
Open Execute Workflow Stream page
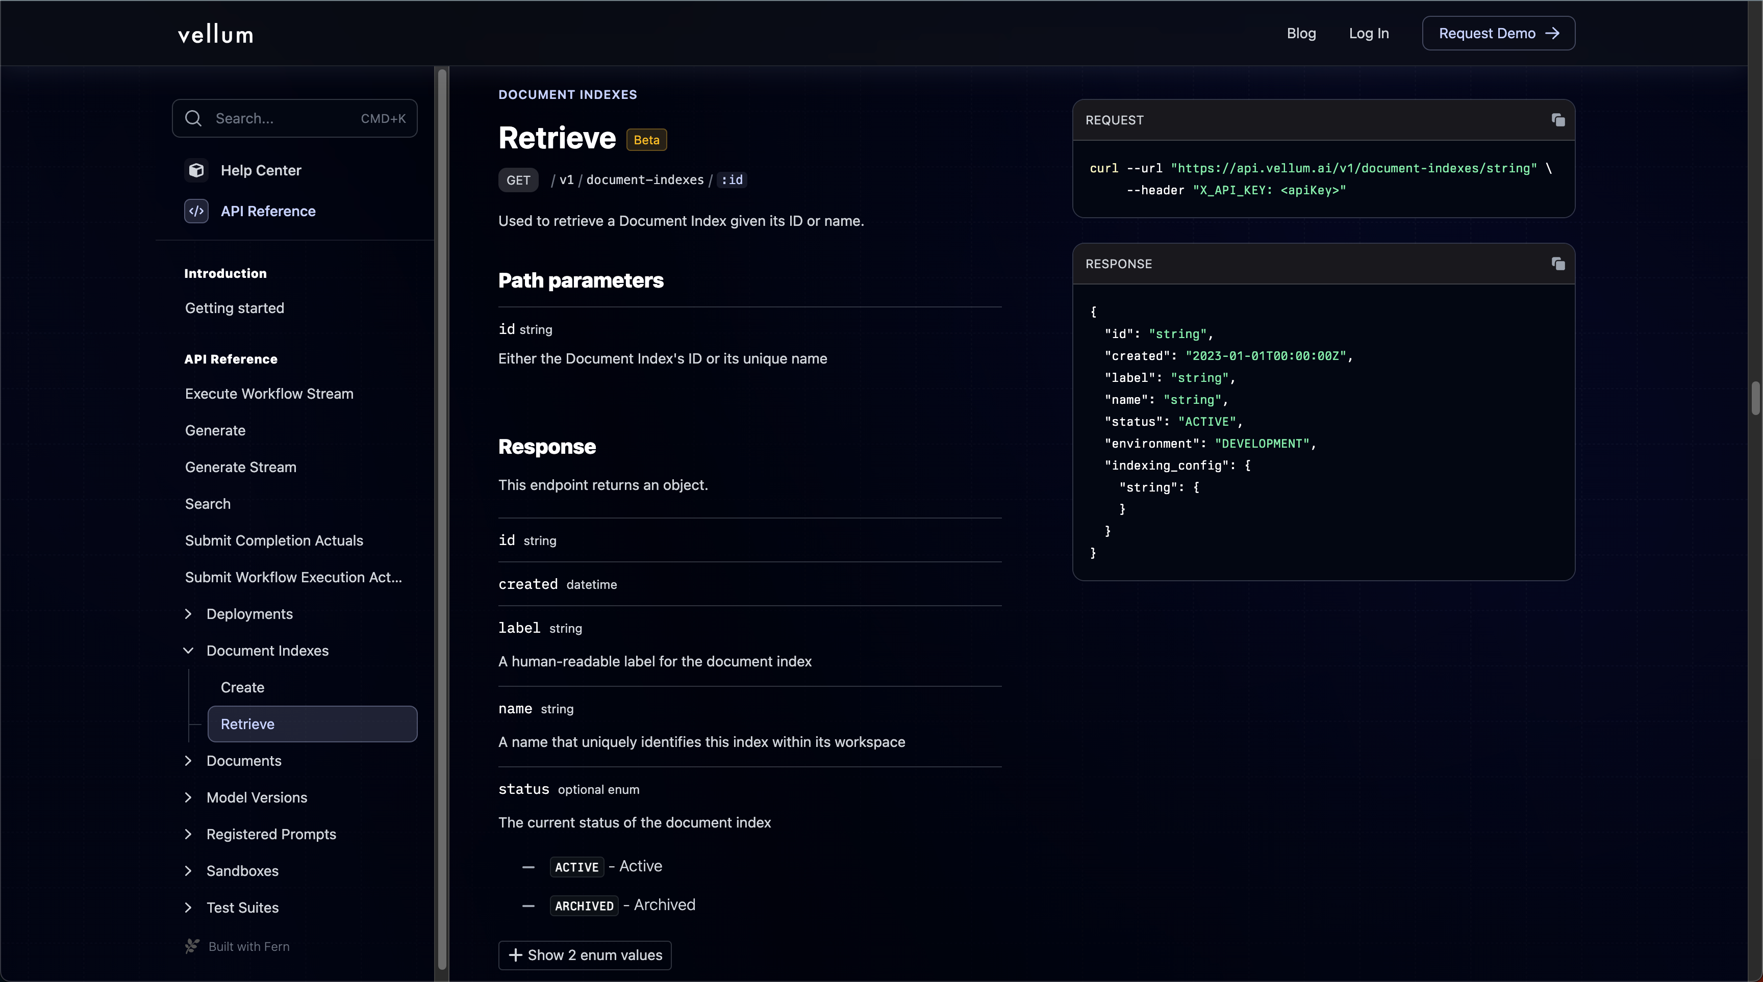click(269, 394)
